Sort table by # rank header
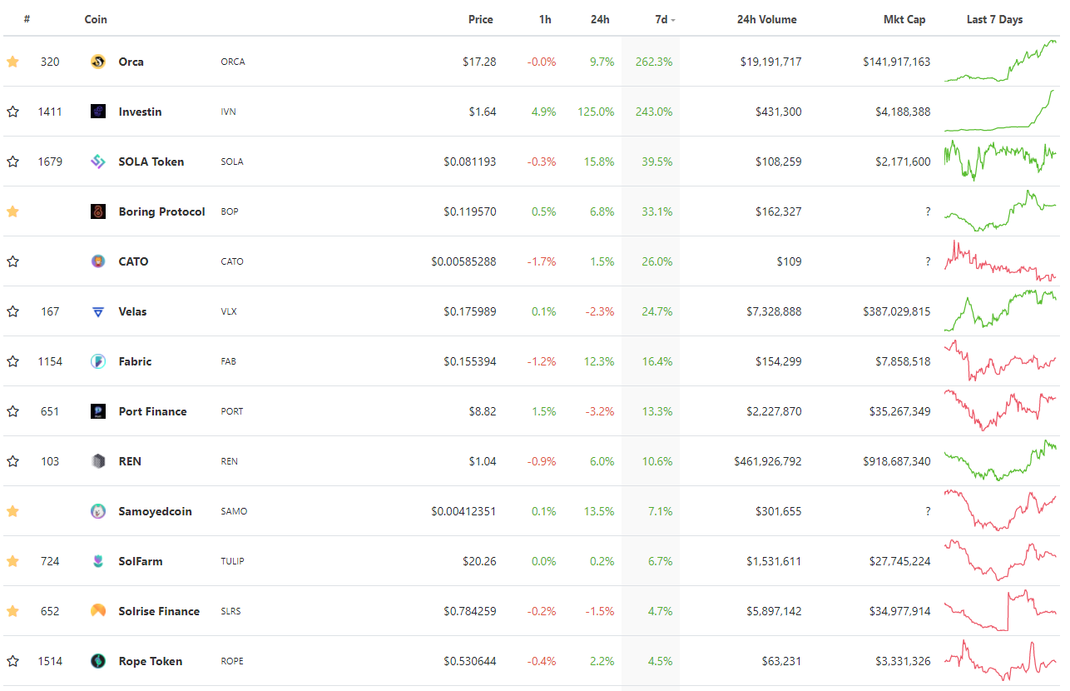This screenshot has width=1070, height=691. point(27,19)
